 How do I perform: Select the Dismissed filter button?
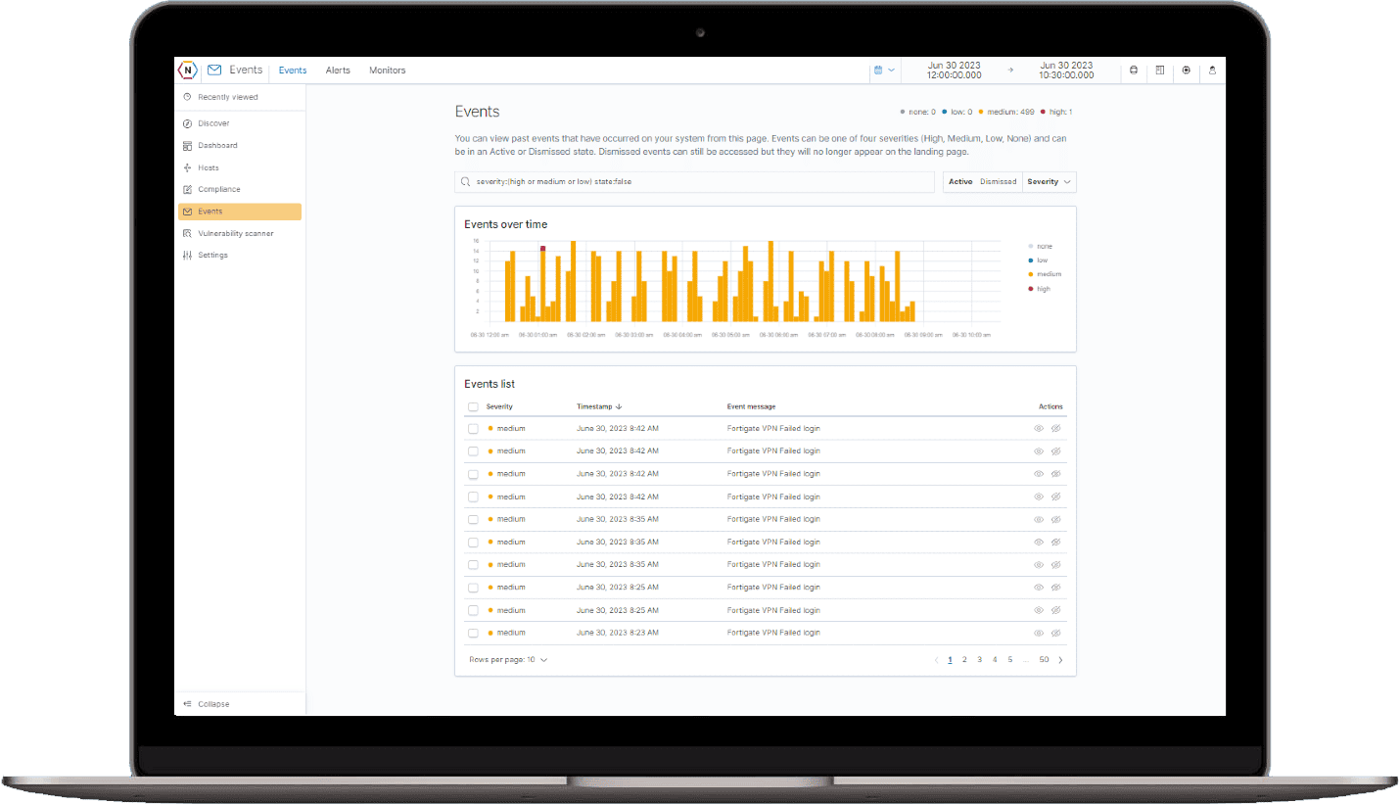click(998, 182)
